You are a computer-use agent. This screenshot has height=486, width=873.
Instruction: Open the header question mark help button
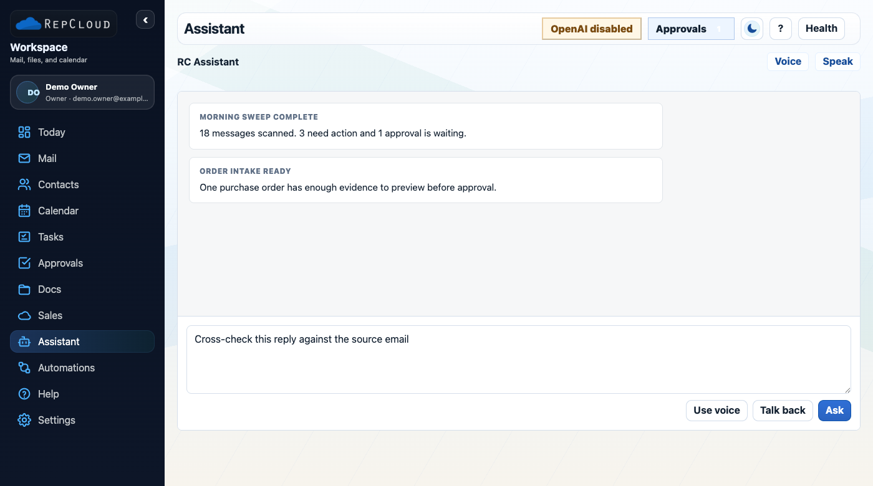click(781, 29)
